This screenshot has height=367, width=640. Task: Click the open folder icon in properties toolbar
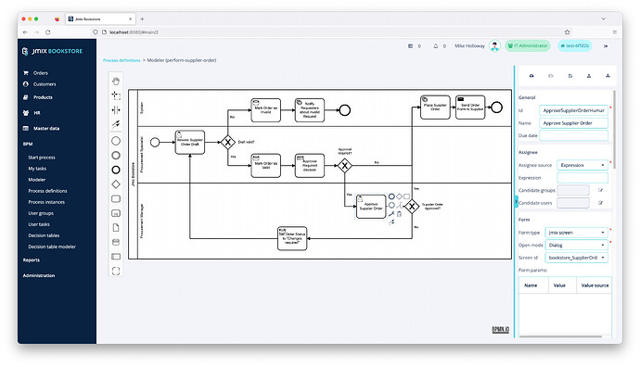[551, 76]
